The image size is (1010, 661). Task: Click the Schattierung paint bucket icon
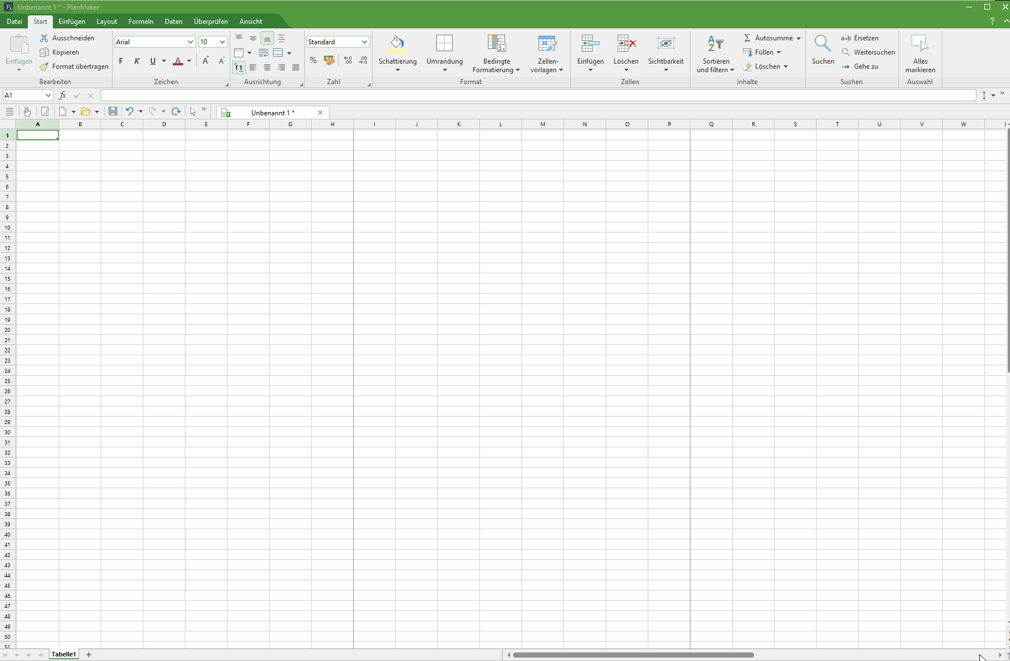398,44
